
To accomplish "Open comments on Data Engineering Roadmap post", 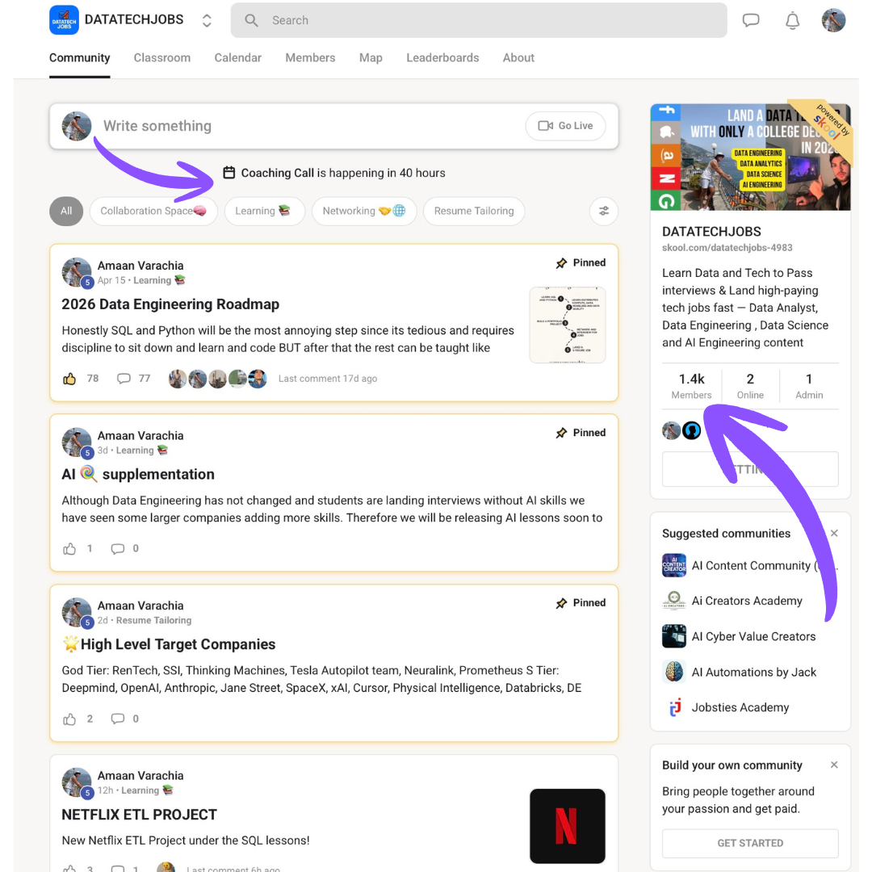I will pos(124,379).
